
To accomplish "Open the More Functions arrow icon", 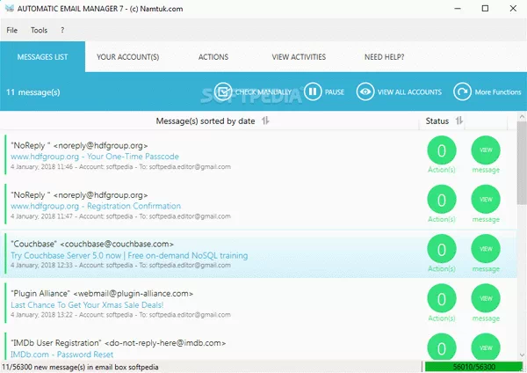I will [462, 91].
